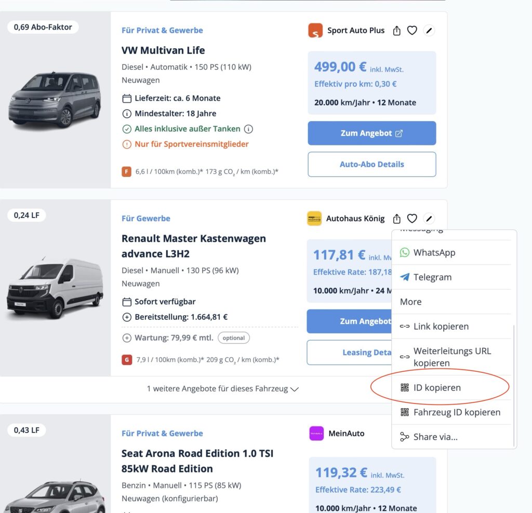The width and height of the screenshot is (532, 513).
Task: Choose Fahrzeug ID kopieren menu entry
Action: tap(456, 412)
